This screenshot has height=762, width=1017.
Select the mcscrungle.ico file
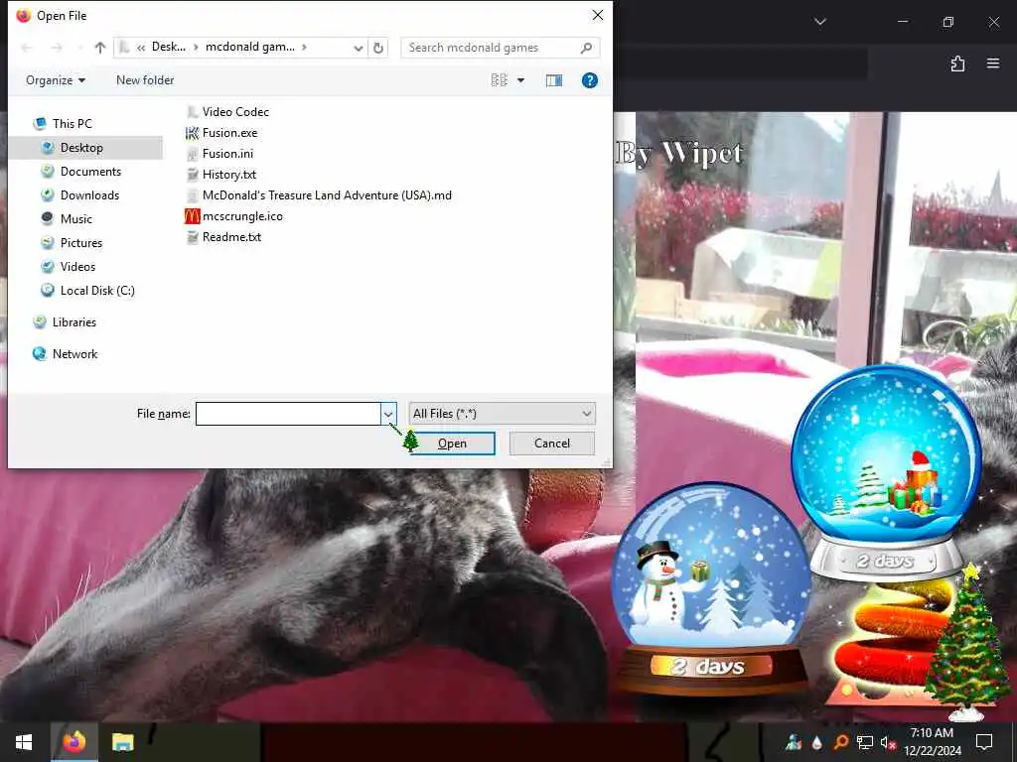(242, 216)
